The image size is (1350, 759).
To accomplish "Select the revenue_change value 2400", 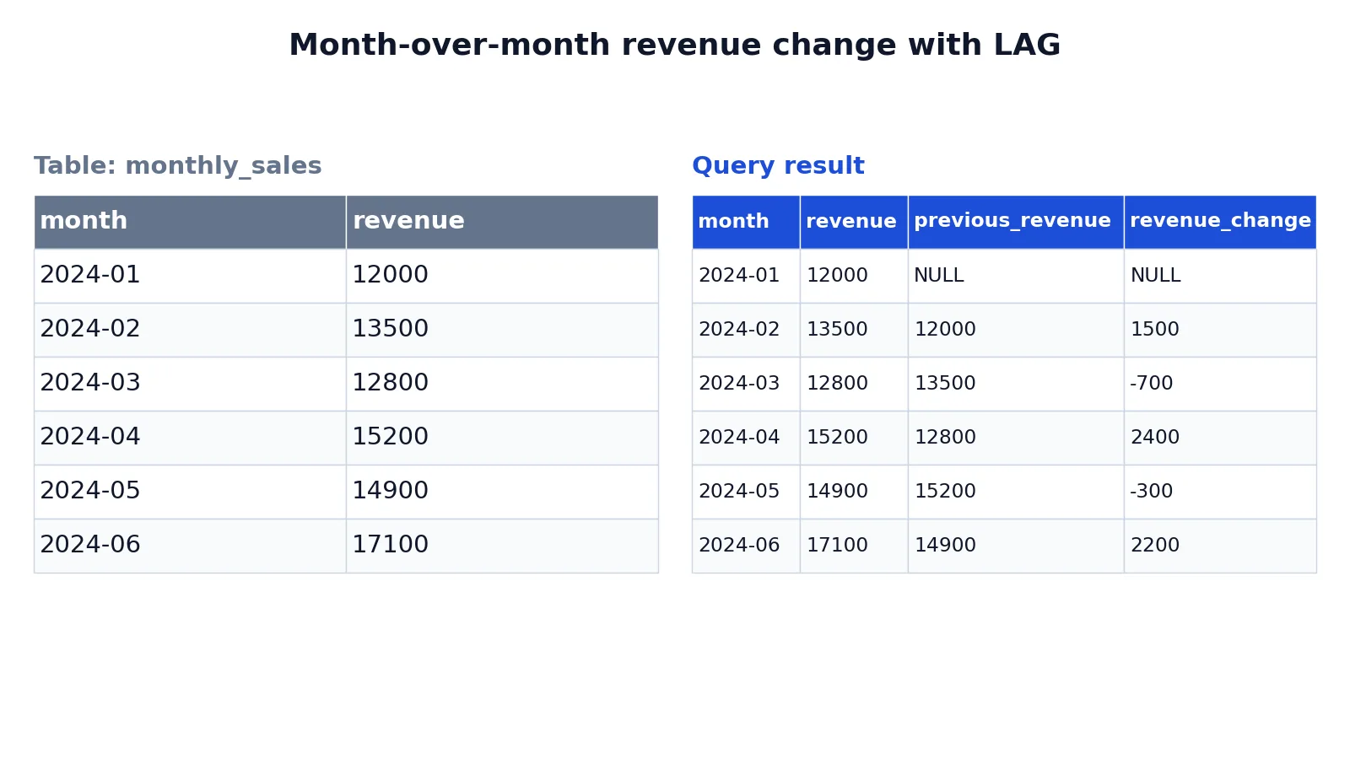I will pyautogui.click(x=1220, y=438).
